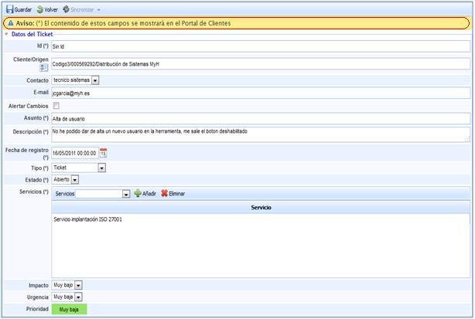
Task: Click the green plus Añadir icon
Action: 138,193
